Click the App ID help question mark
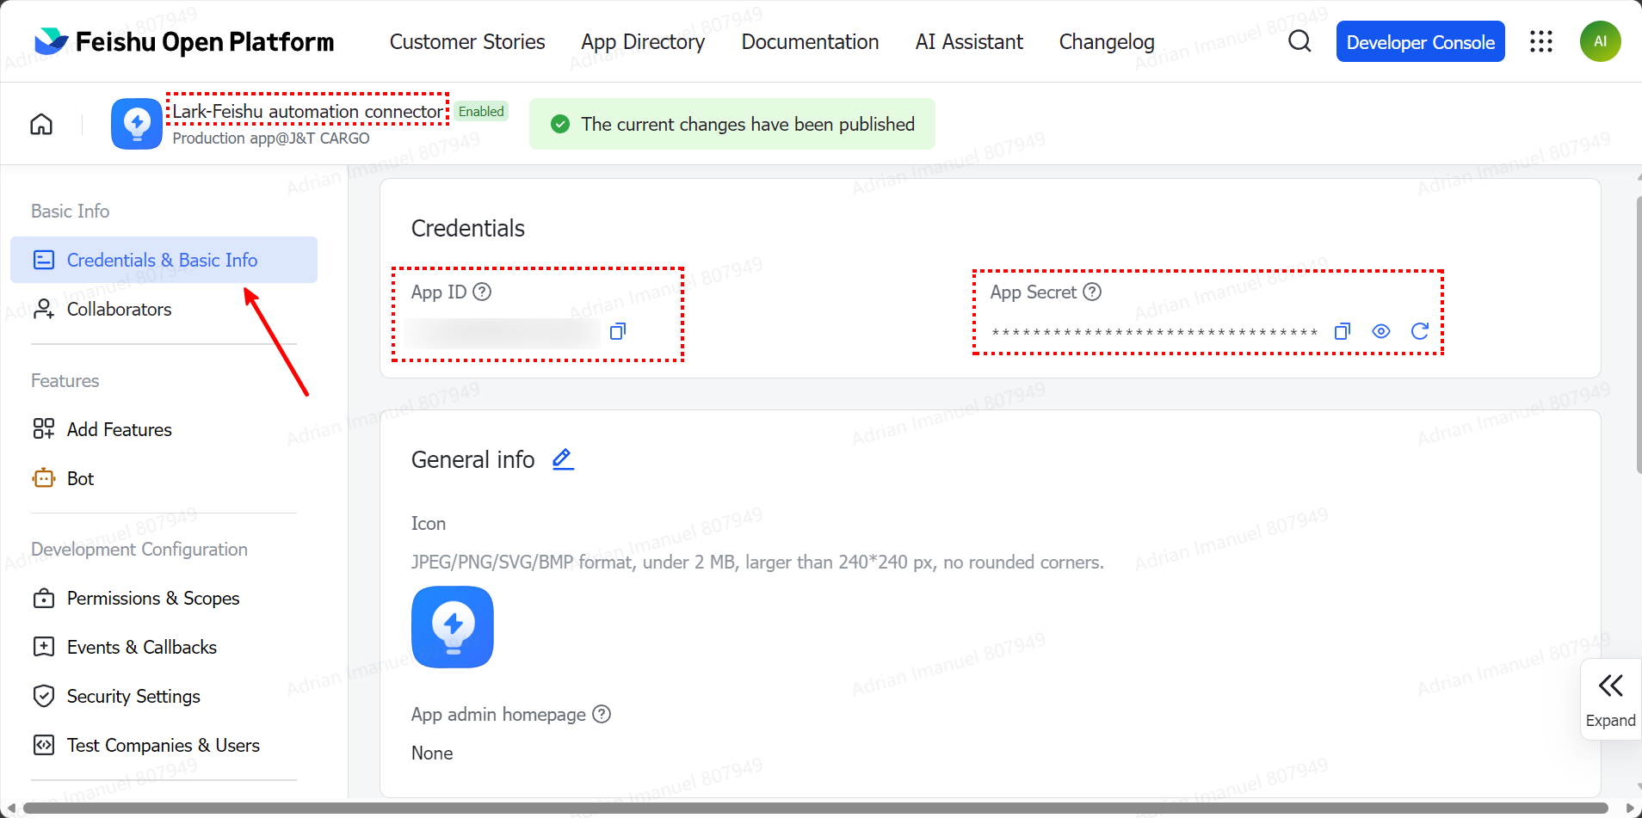Image resolution: width=1642 pixels, height=818 pixels. point(483,292)
